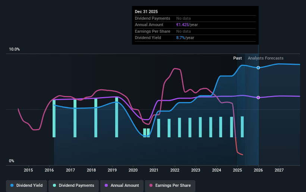The height and width of the screenshot is (192, 306).
Task: Click the 2025 x-axis label
Action: (237, 170)
